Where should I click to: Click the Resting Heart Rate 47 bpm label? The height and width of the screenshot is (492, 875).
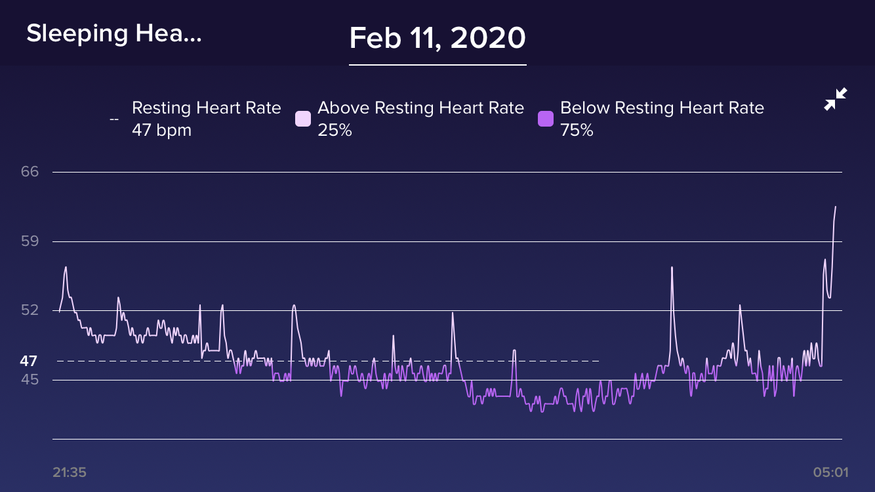[x=206, y=119]
